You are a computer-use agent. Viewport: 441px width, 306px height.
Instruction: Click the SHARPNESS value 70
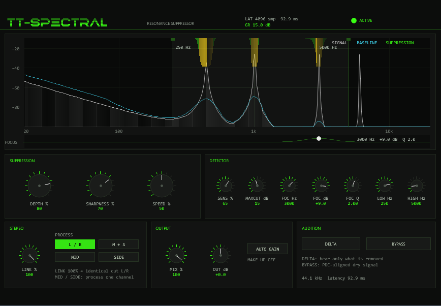tap(100, 208)
